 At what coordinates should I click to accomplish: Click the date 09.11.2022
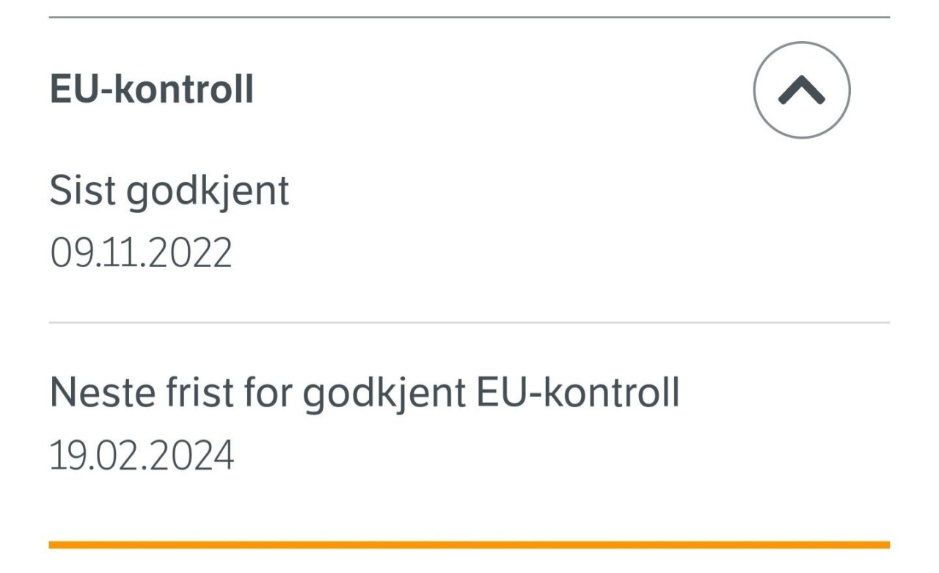click(141, 253)
